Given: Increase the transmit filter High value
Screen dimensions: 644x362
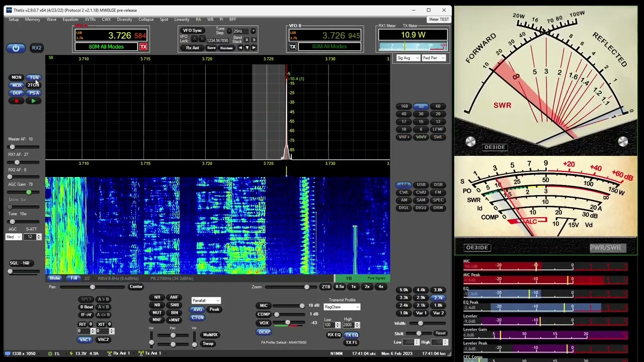Looking at the screenshot, I should tap(357, 324).
